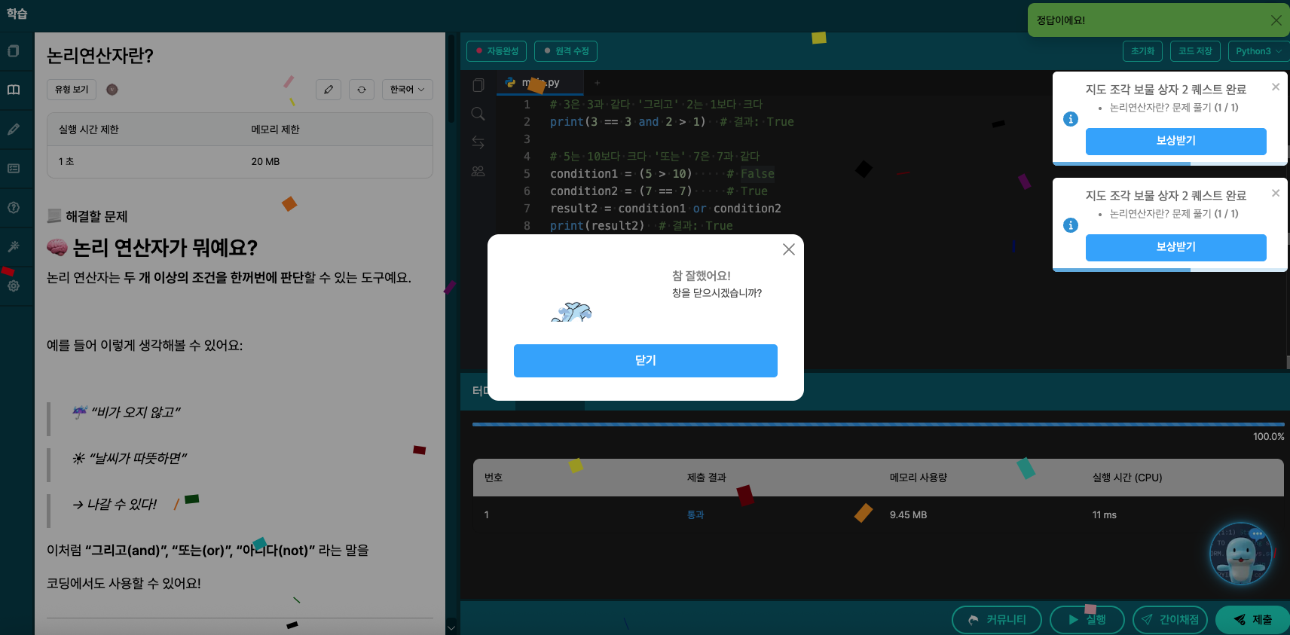Click the 100% submission progress bar
Image resolution: width=1290 pixels, height=635 pixels.
[878, 425]
